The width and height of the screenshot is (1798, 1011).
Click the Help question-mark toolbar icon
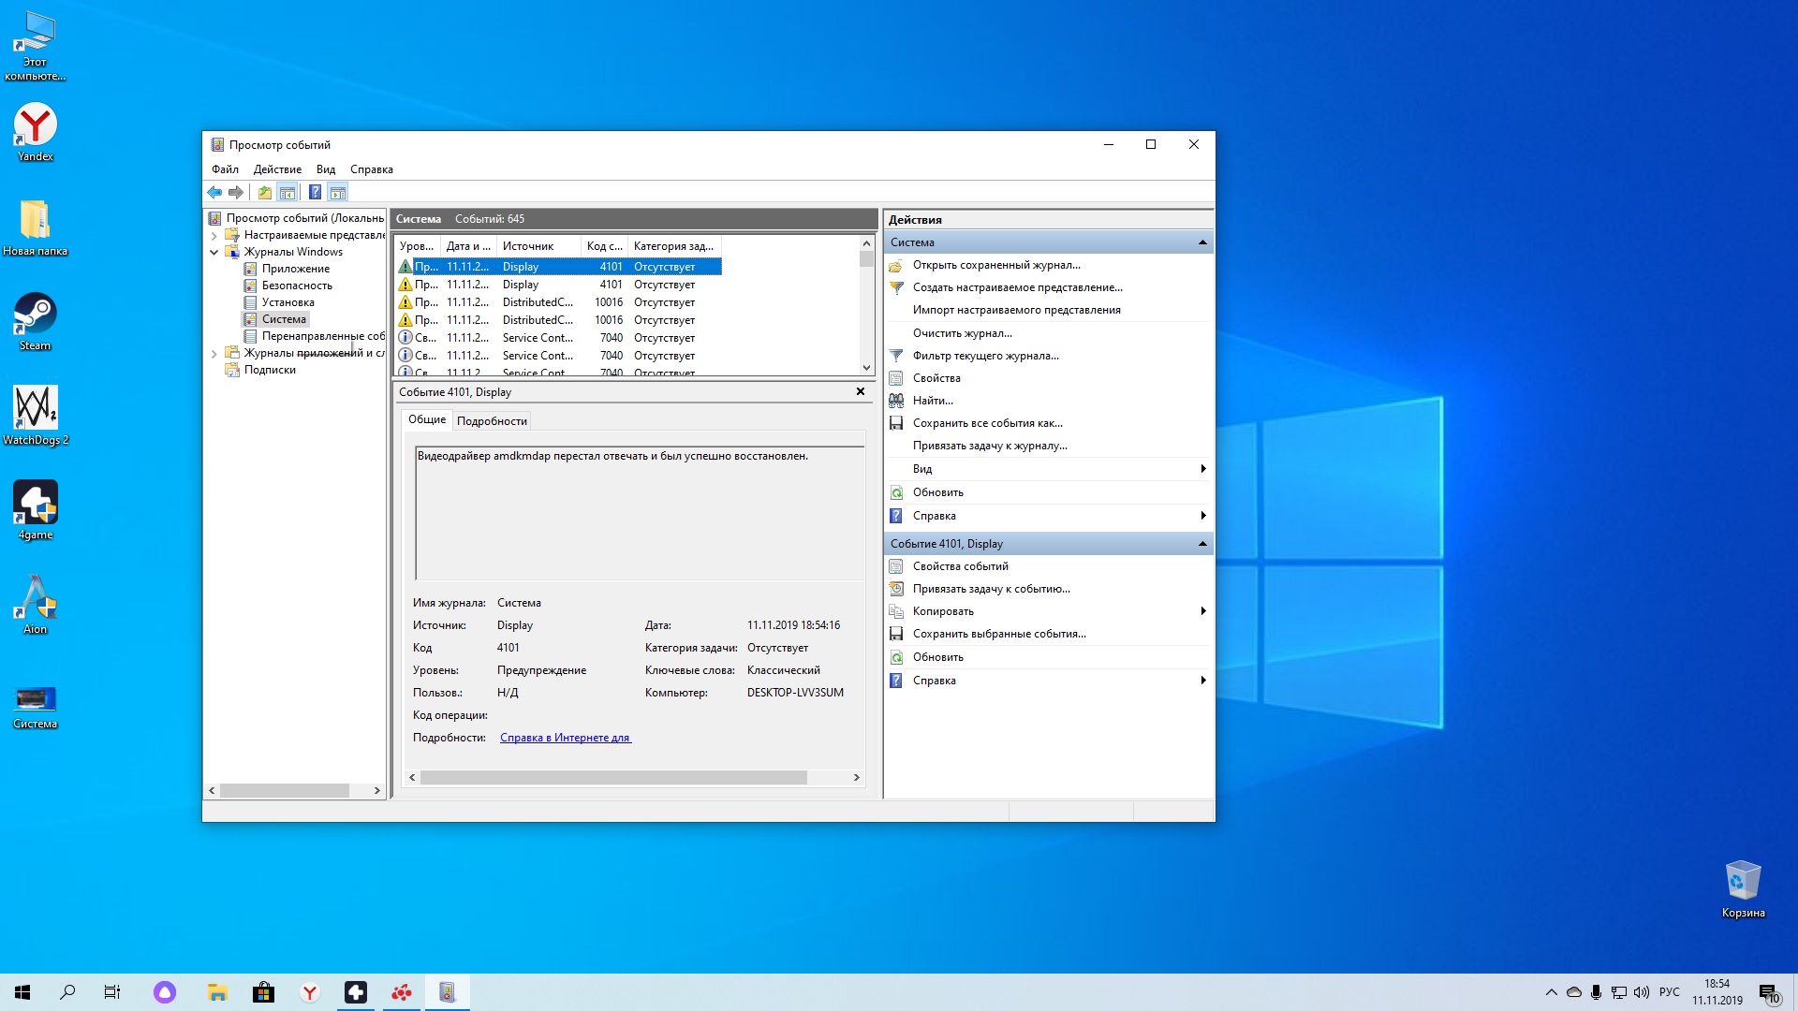tap(315, 193)
